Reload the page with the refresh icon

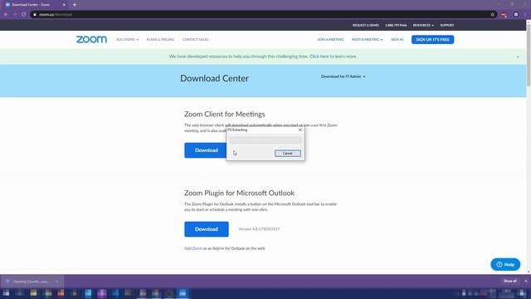[x=24, y=15]
